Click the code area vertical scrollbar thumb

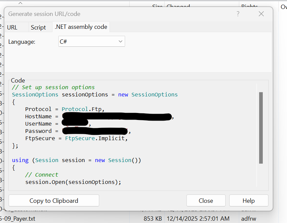(261, 128)
